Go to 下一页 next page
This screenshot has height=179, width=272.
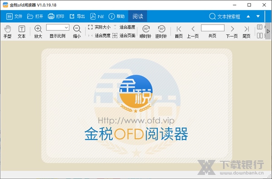click(232, 32)
